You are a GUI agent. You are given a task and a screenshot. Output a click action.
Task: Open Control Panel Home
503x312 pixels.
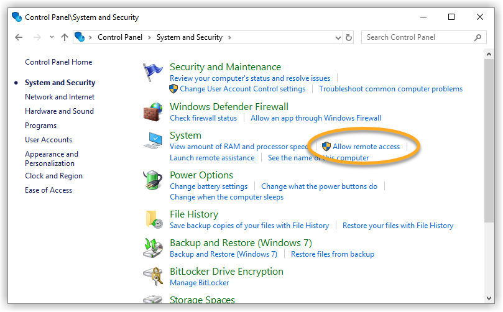point(58,62)
